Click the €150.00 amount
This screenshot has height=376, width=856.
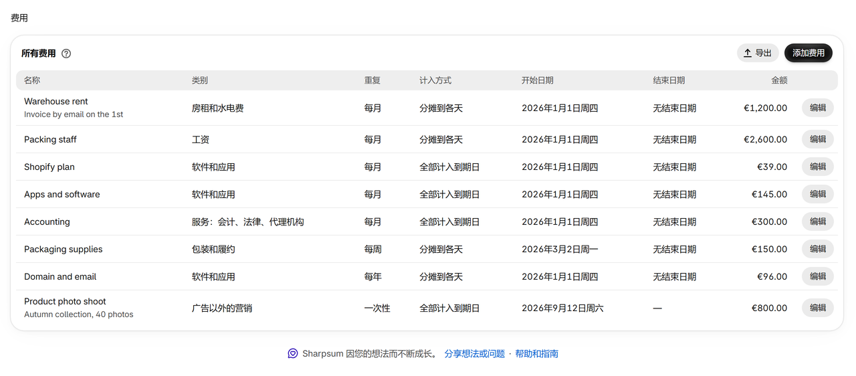pos(769,250)
